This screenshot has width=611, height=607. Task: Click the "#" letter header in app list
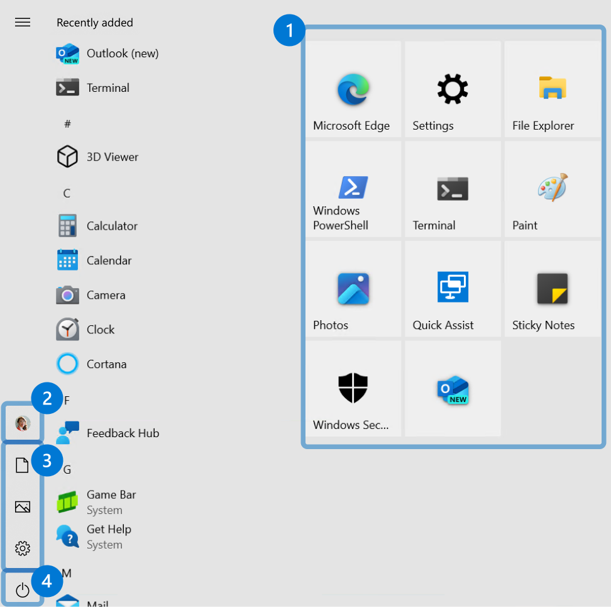coord(67,124)
